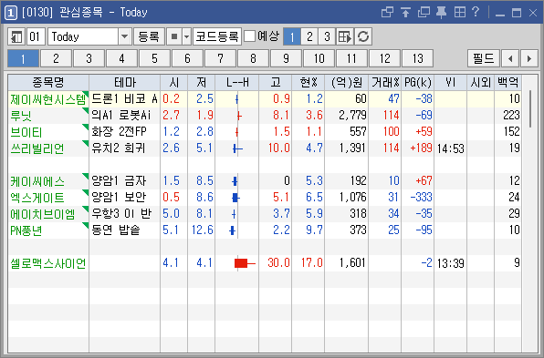Toggle the 예상 checkbox
Image resolution: width=544 pixels, height=358 pixels.
click(249, 36)
